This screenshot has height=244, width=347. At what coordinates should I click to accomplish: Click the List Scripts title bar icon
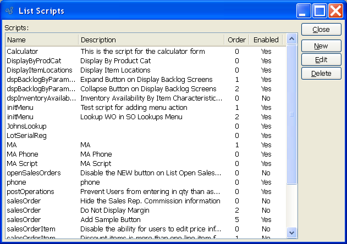pos(9,10)
